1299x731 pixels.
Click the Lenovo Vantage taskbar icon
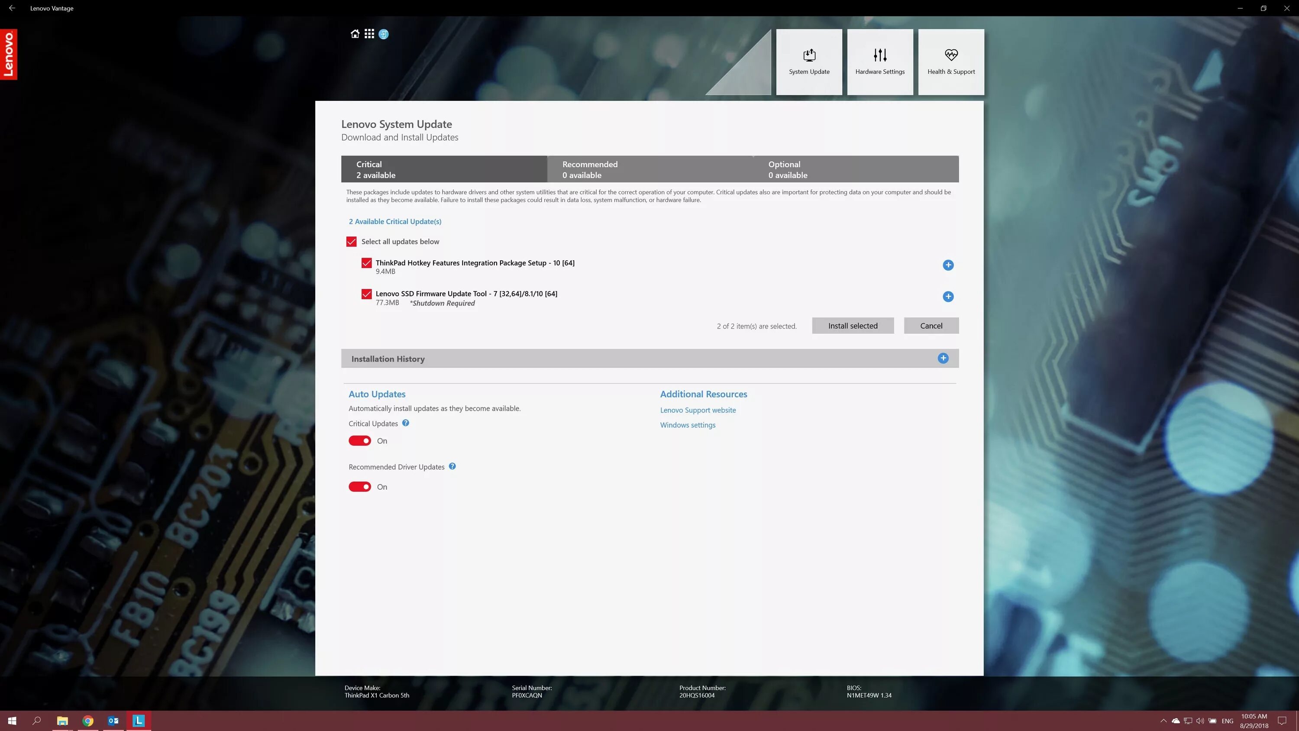pos(138,721)
